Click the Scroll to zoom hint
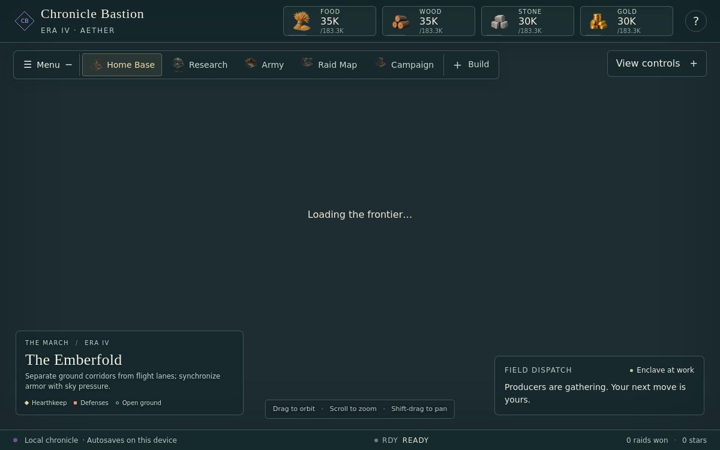The width and height of the screenshot is (720, 450). click(353, 409)
